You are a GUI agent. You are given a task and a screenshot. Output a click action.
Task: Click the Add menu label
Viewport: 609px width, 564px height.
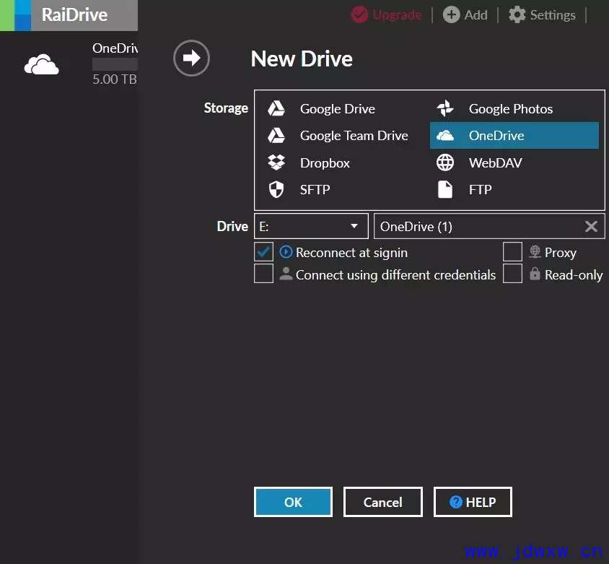point(476,14)
